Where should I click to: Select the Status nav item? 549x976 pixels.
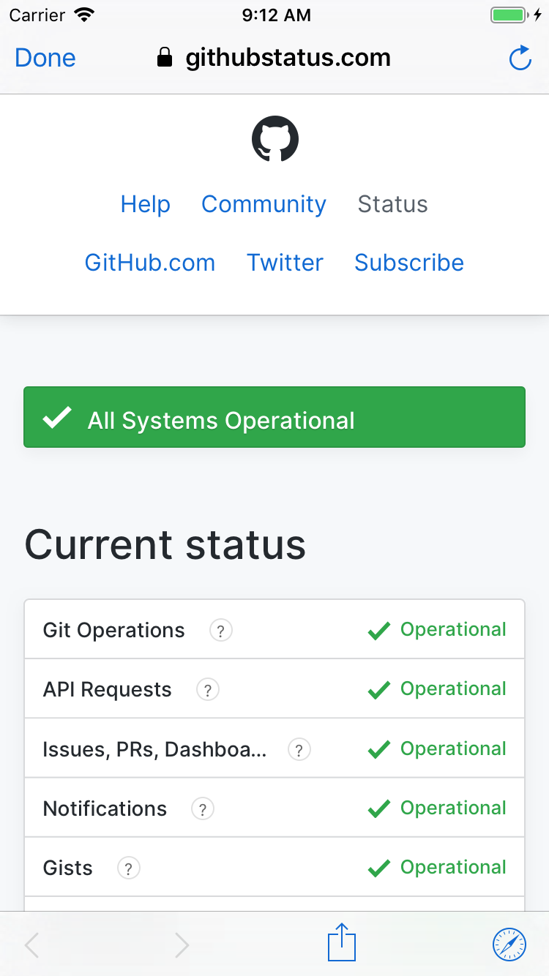click(x=392, y=204)
